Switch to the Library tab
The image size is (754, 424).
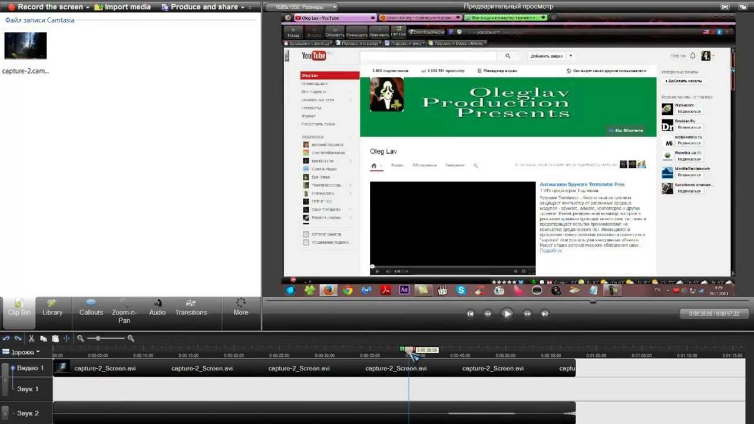52,307
